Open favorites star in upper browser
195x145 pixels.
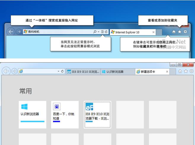pos(179,32)
